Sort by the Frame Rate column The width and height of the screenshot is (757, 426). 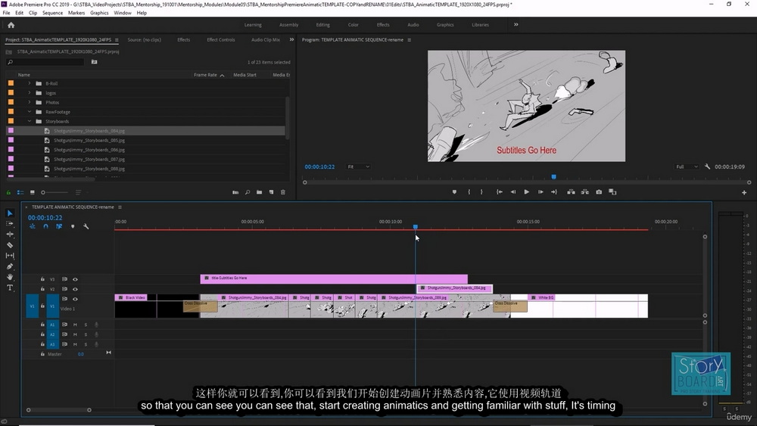tap(205, 75)
